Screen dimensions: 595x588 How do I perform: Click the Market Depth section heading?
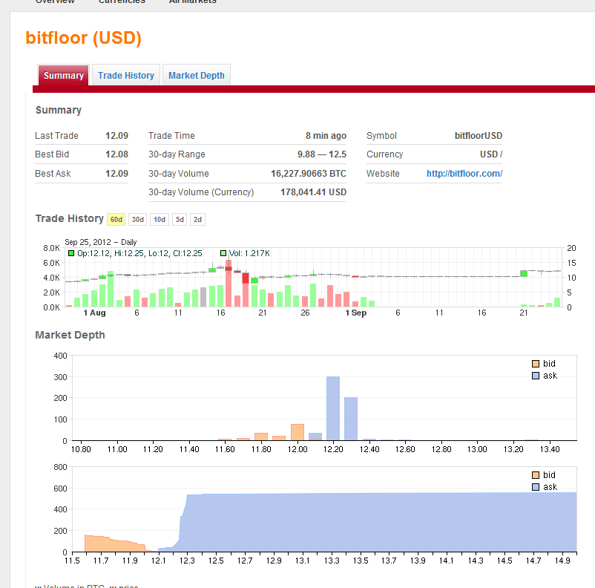[x=70, y=335]
